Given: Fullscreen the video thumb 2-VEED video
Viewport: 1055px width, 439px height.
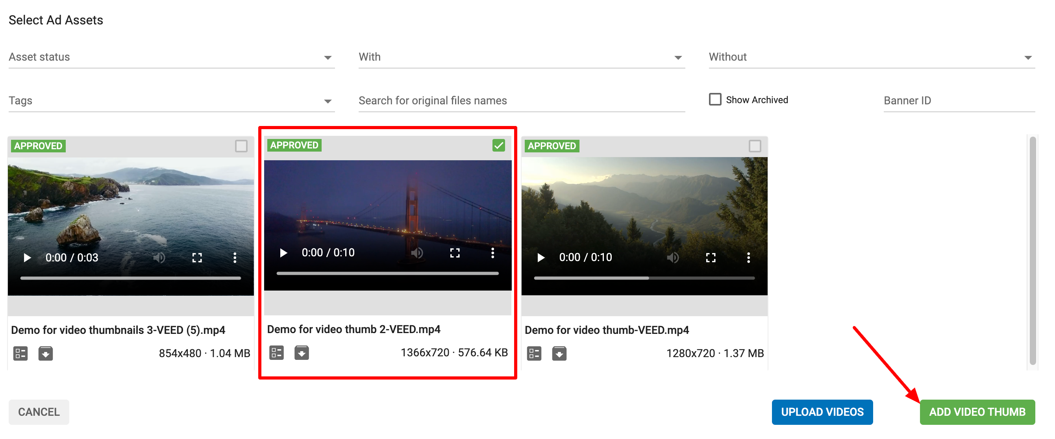Looking at the screenshot, I should (x=455, y=253).
